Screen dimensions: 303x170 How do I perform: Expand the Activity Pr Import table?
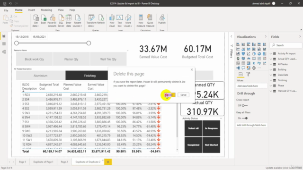tap(271, 53)
